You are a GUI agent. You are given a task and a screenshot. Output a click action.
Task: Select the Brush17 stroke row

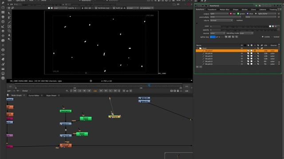pyautogui.click(x=237, y=51)
